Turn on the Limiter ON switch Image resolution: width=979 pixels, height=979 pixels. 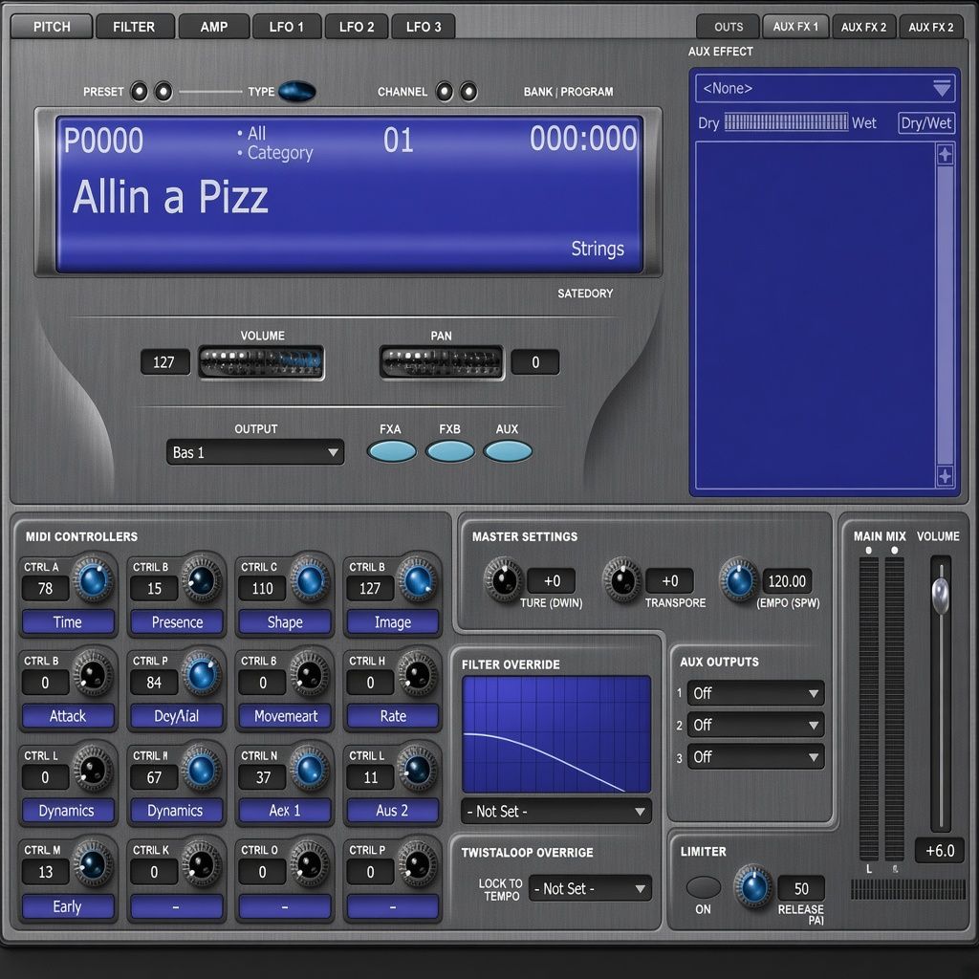point(703,886)
